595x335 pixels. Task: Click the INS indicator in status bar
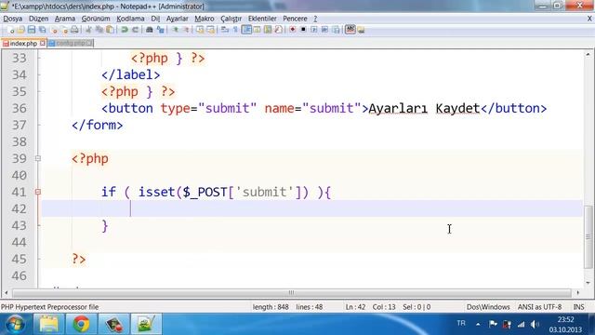click(578, 307)
